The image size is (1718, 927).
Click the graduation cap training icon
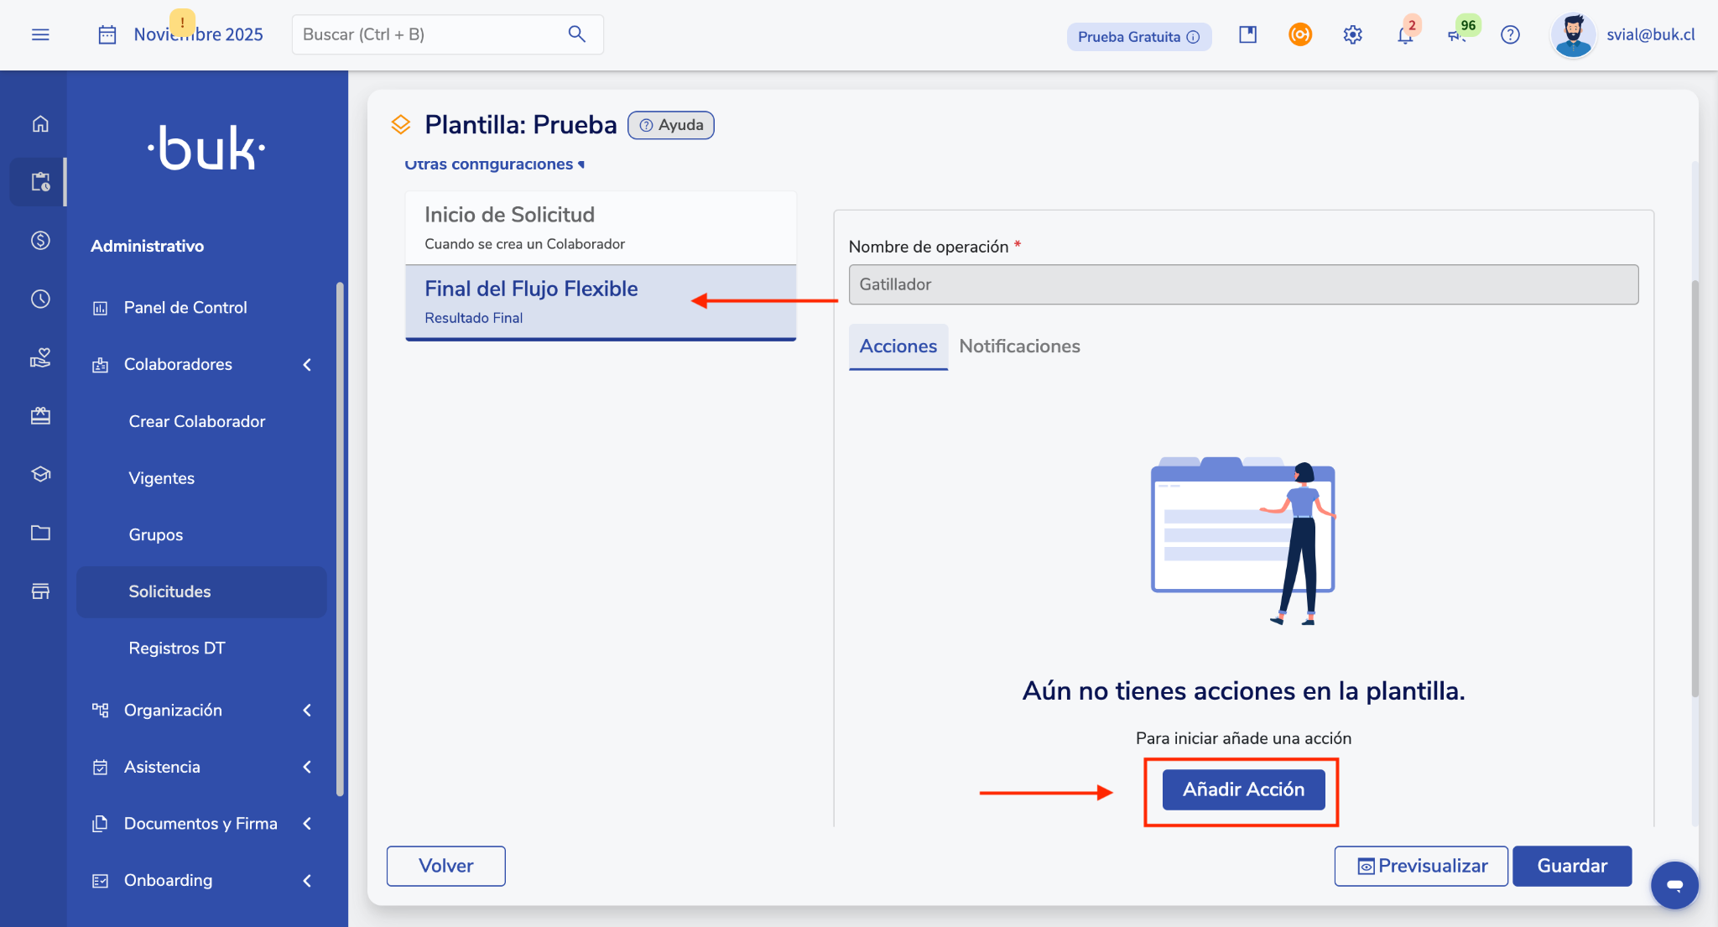(x=40, y=474)
